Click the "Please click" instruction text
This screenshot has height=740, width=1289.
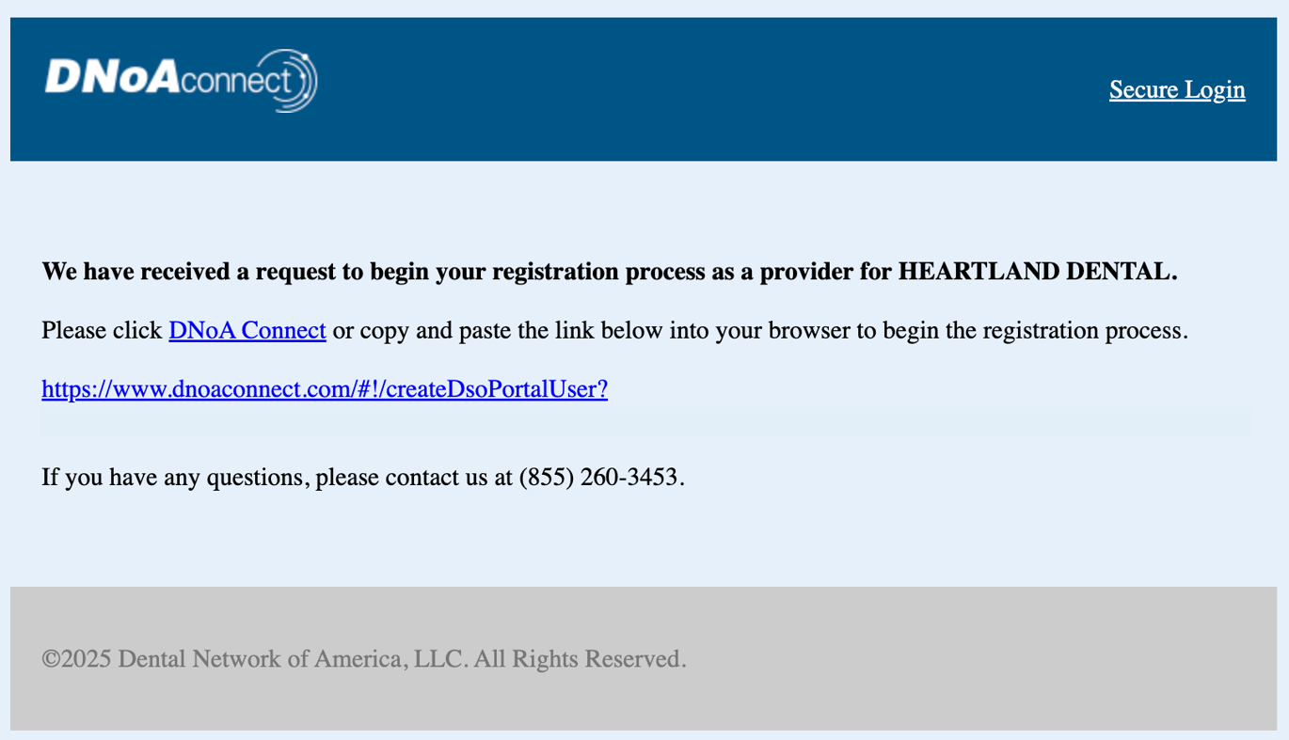(103, 331)
